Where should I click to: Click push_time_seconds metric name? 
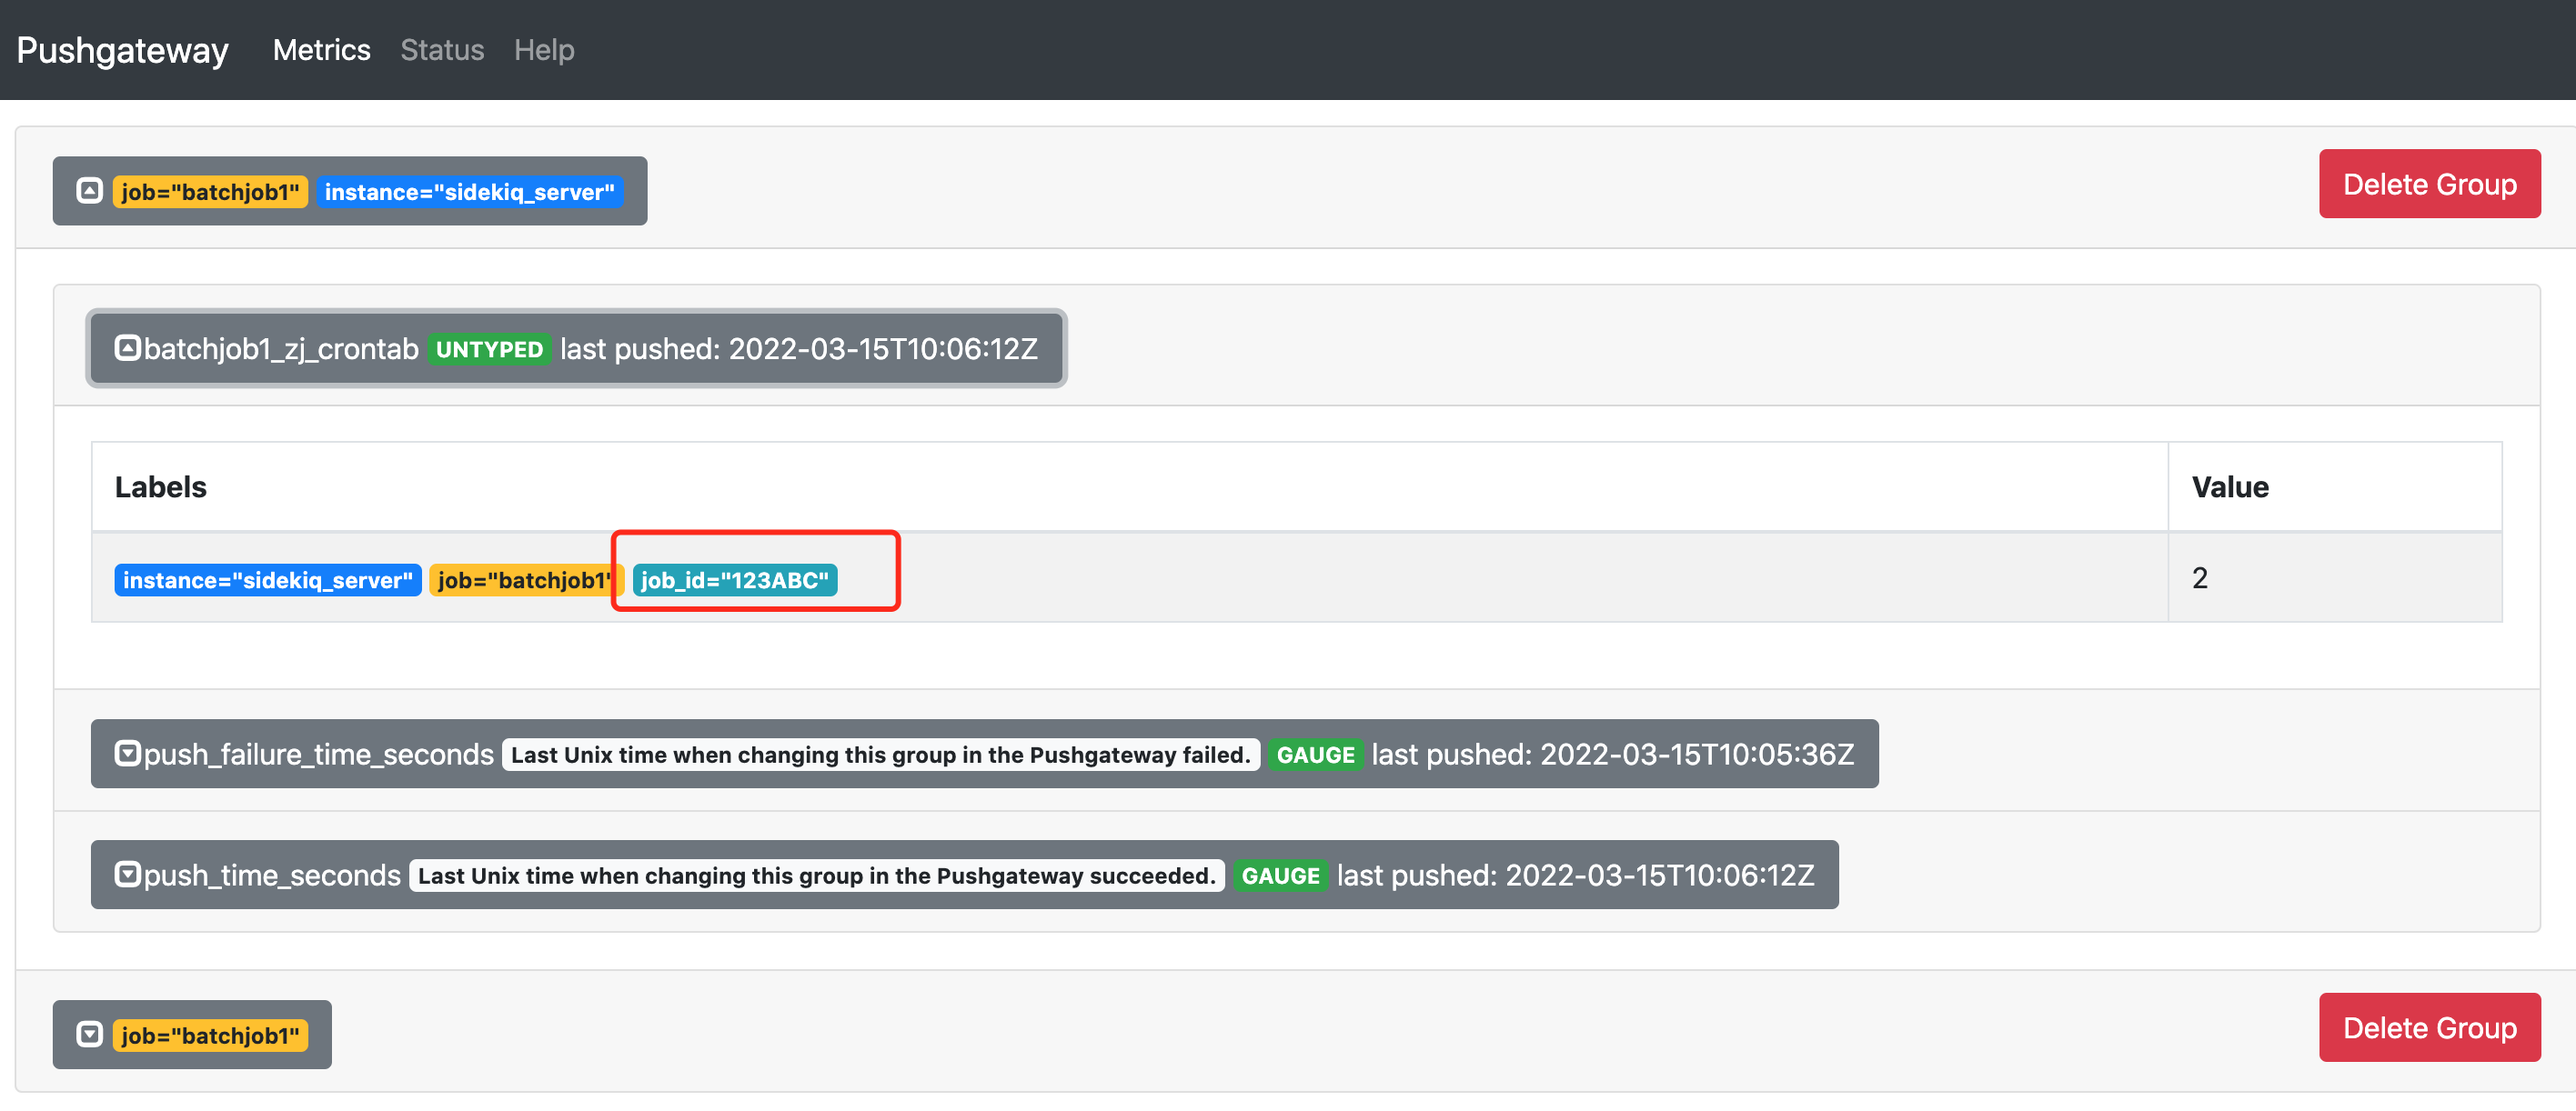[272, 876]
